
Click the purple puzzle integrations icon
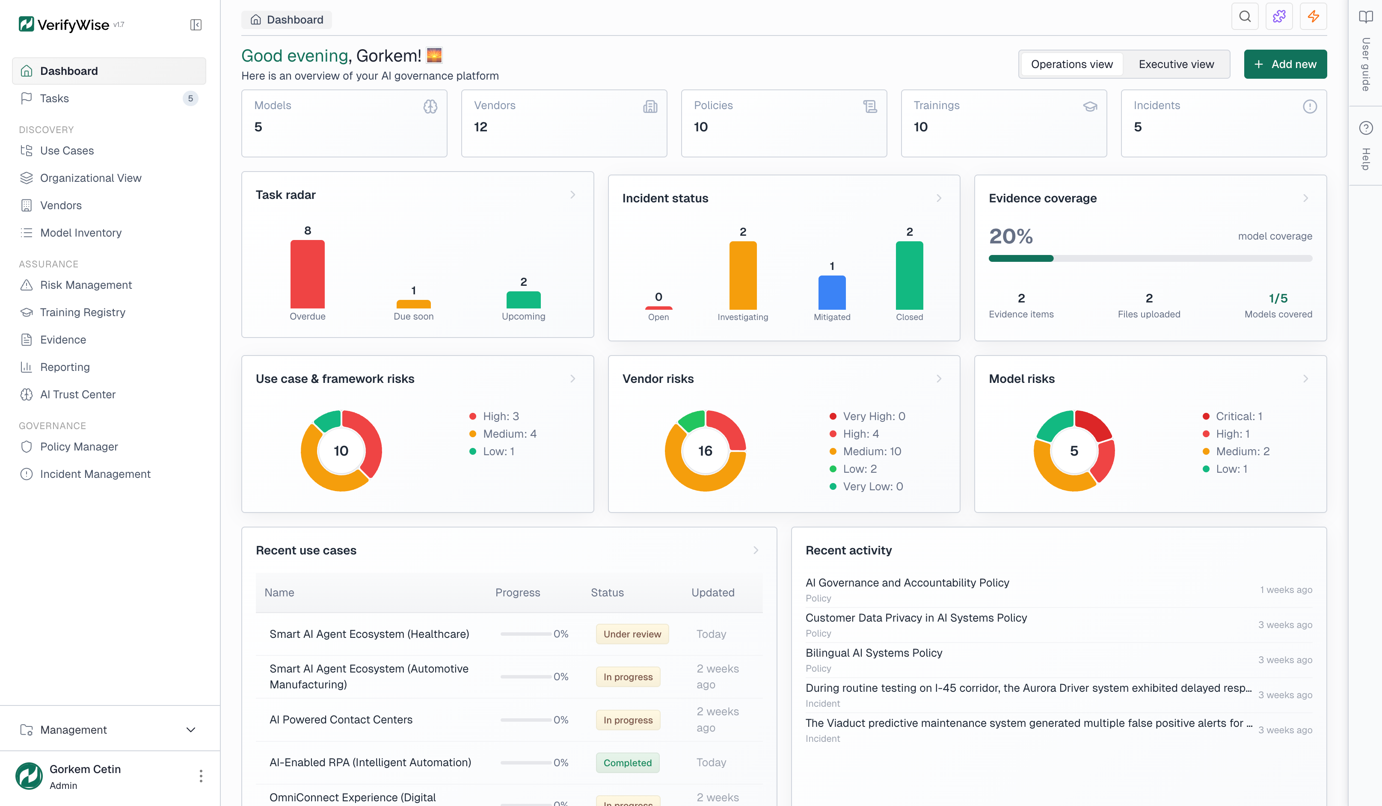pos(1279,16)
